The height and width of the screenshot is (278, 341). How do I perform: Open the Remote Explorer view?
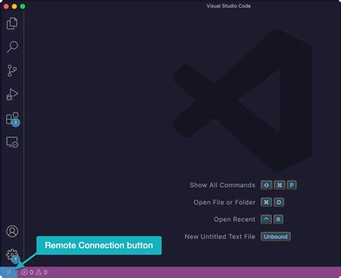point(12,142)
